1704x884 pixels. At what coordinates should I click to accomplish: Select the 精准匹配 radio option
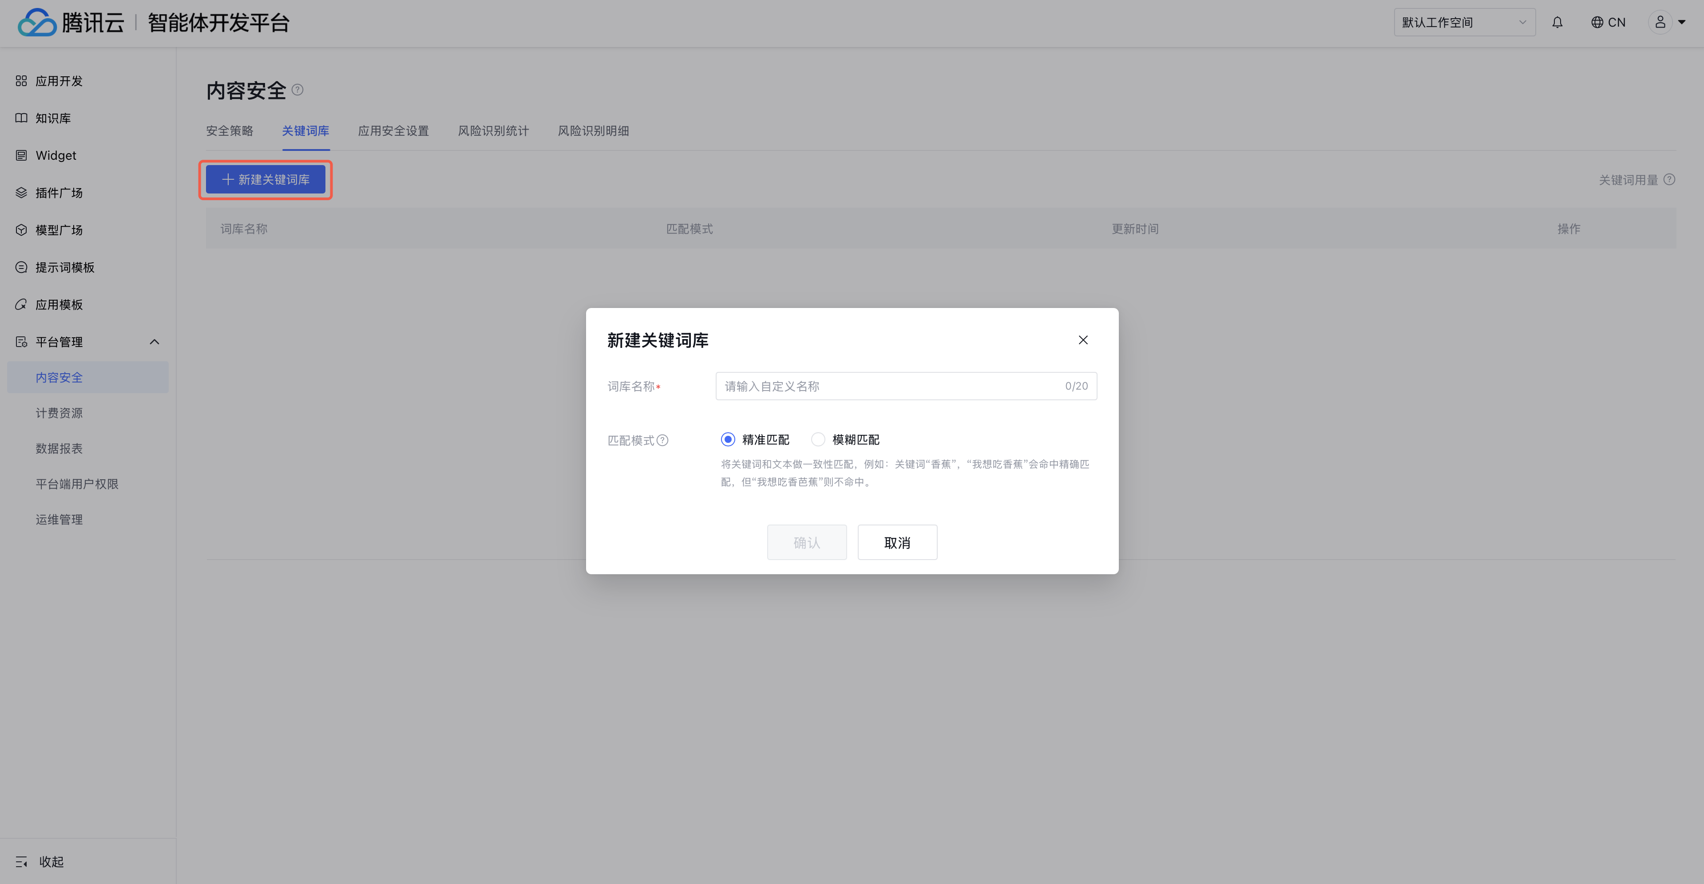[728, 440]
